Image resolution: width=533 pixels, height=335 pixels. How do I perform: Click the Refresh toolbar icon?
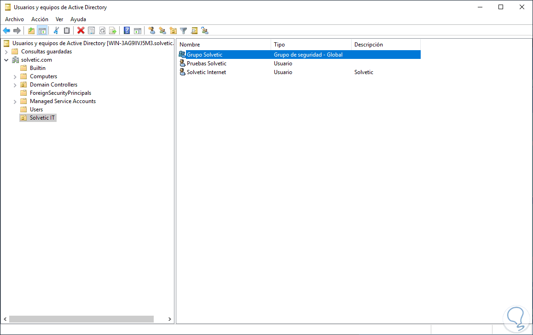(102, 30)
